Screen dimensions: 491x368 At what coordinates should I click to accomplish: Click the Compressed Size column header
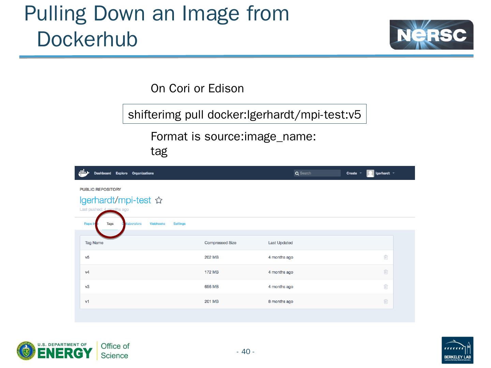coord(220,243)
